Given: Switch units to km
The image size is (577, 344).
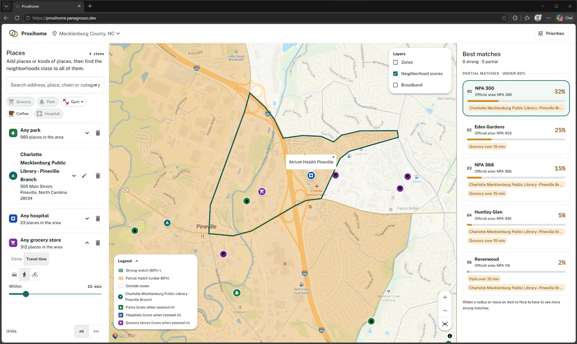Looking at the screenshot, I should click(96, 331).
